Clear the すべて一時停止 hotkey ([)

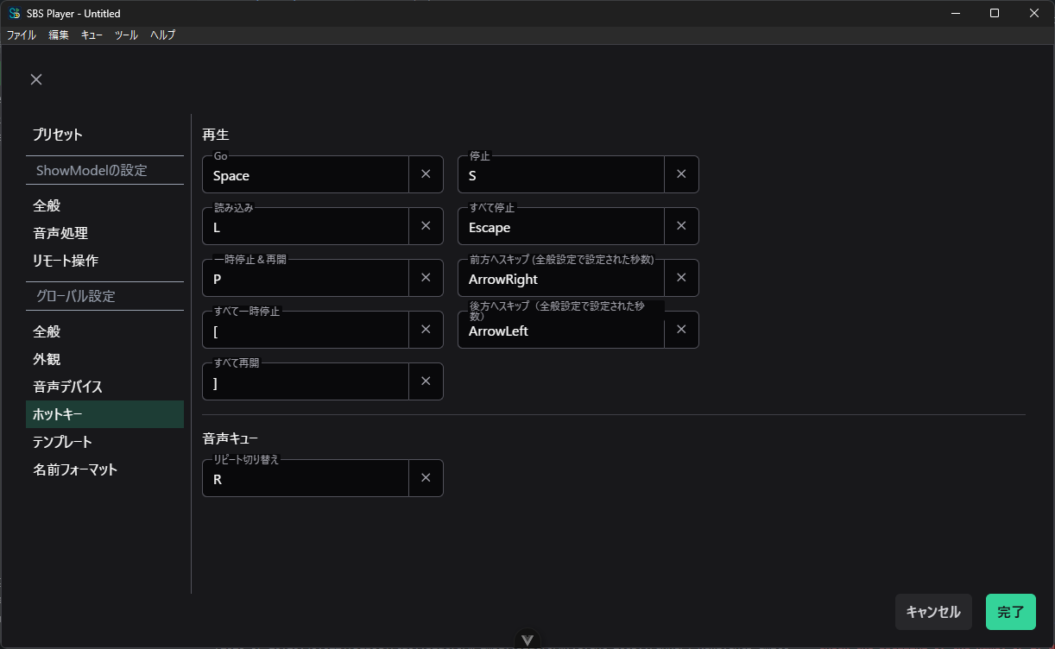click(426, 330)
